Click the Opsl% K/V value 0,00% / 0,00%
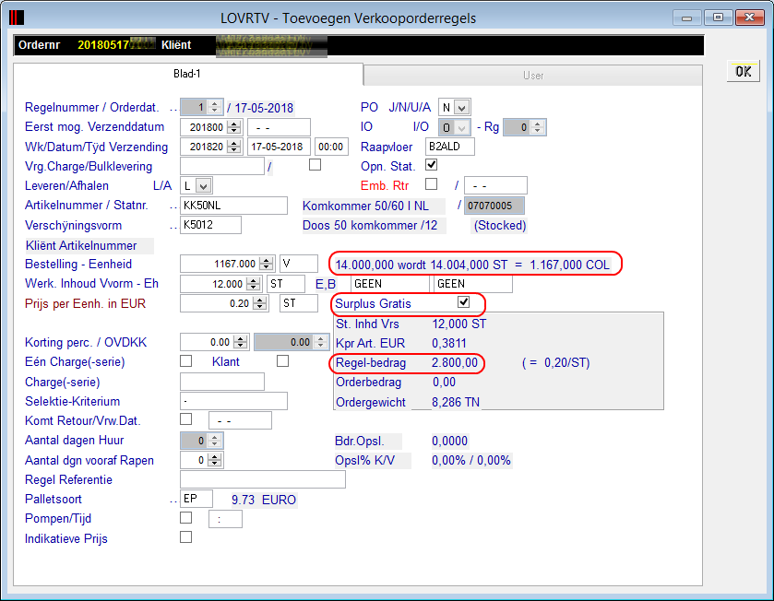This screenshot has width=774, height=601. (470, 461)
